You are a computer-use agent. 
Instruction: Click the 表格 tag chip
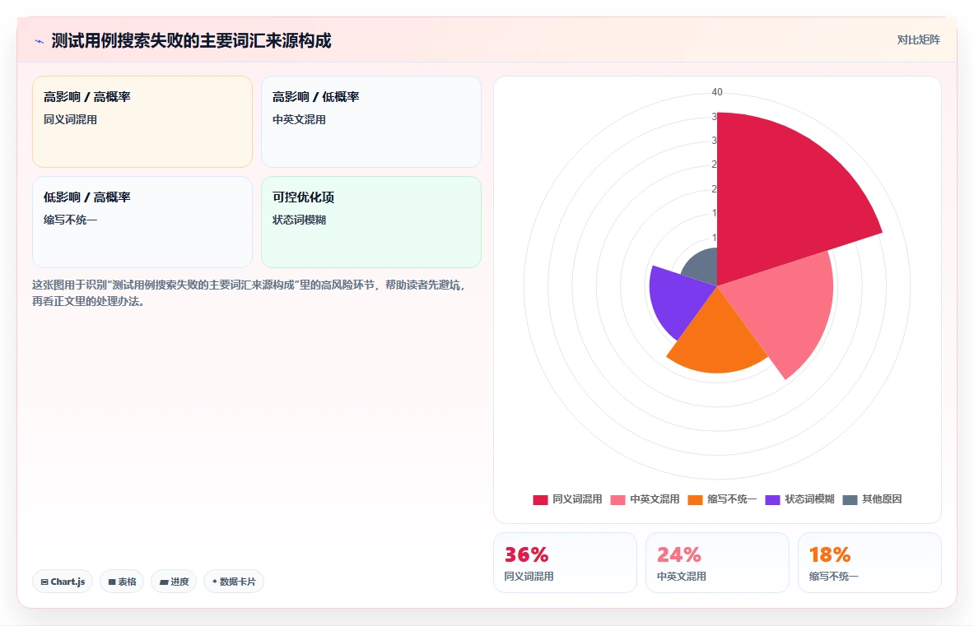122,582
